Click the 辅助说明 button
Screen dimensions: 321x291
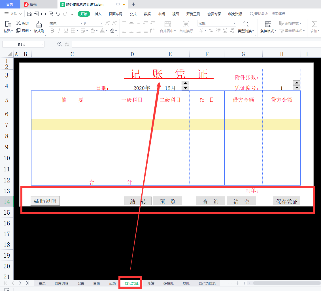point(45,201)
